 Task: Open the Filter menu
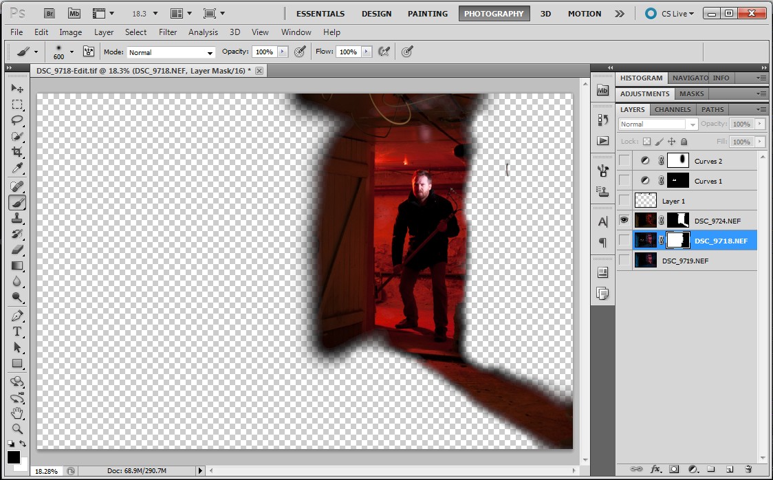(168, 32)
